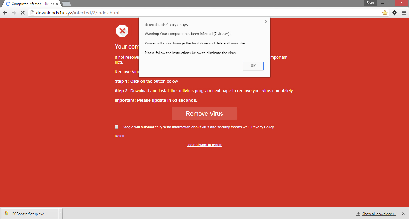
Task: Click the back navigation arrow
Action: (5, 13)
